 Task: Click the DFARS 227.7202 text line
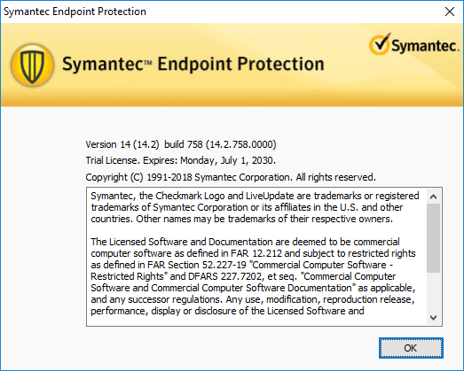[x=243, y=276]
